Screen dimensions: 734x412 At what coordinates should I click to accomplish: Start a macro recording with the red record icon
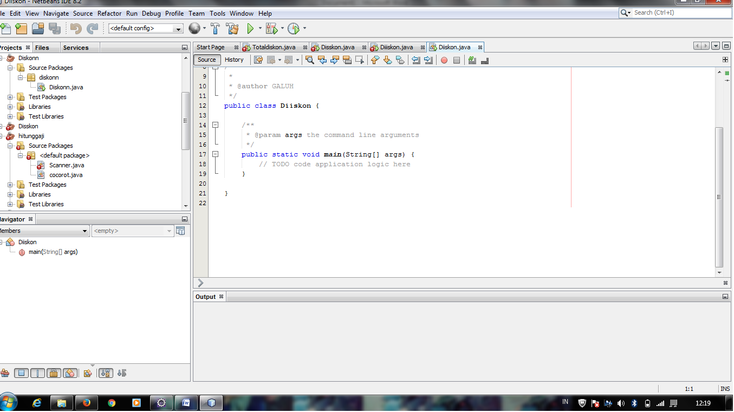coord(444,60)
